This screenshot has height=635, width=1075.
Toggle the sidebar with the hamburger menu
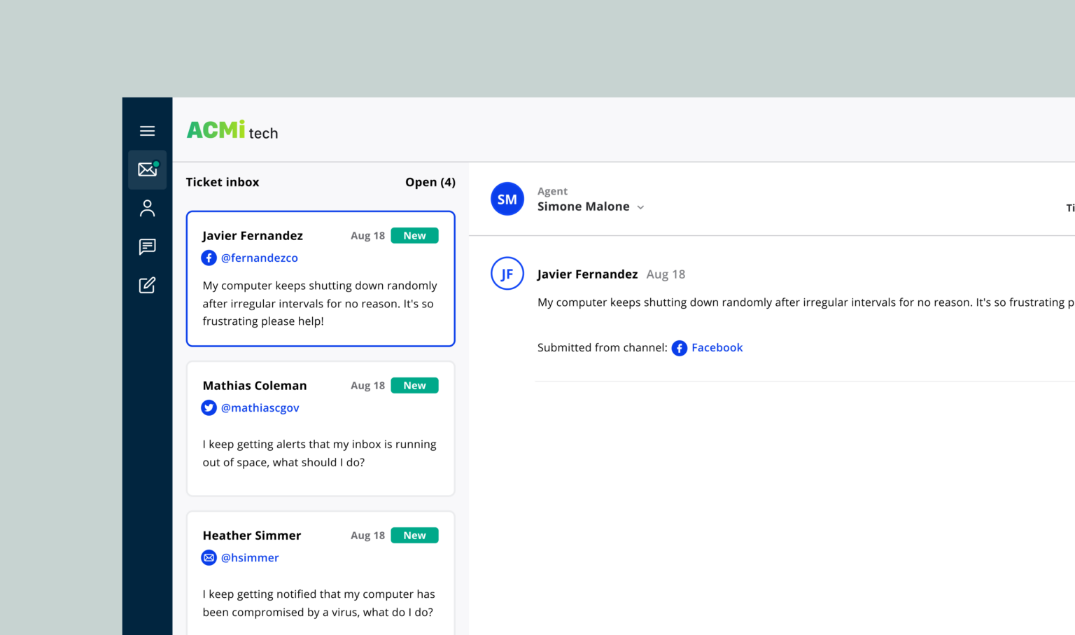coord(147,130)
